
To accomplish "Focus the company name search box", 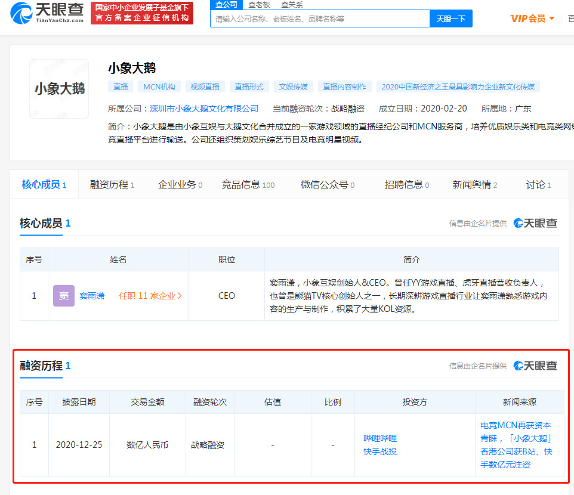I will [x=320, y=18].
